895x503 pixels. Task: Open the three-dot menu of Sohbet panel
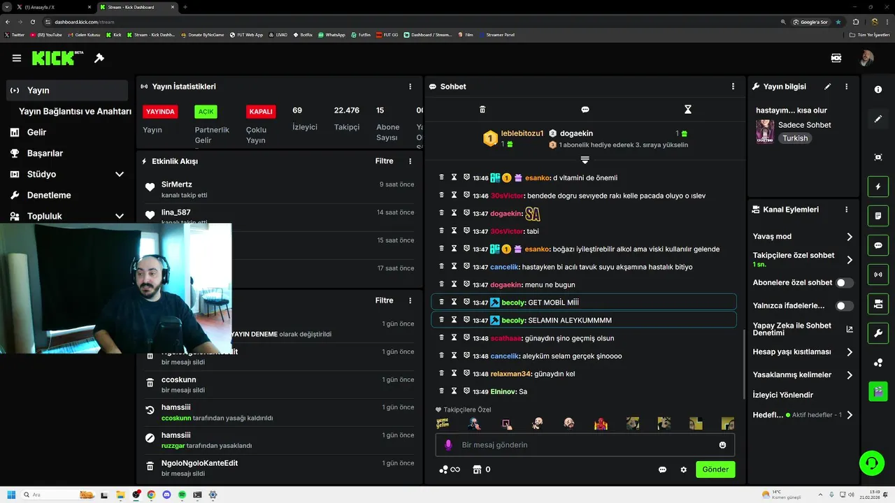click(733, 87)
